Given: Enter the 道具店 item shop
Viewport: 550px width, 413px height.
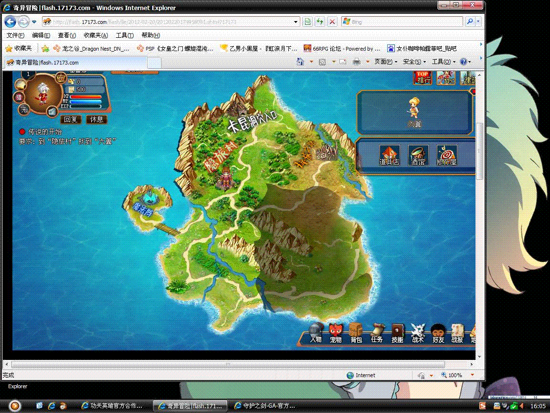Looking at the screenshot, I should (390, 155).
